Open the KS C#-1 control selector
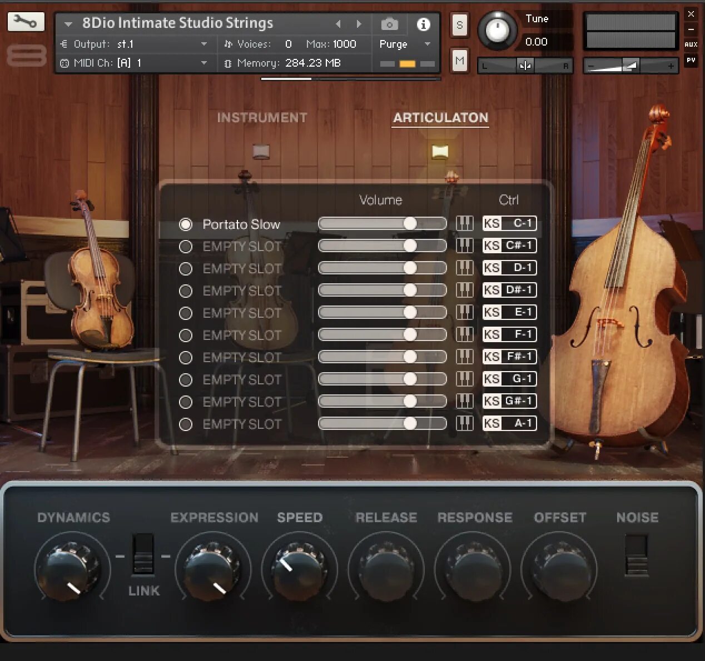 coord(509,246)
